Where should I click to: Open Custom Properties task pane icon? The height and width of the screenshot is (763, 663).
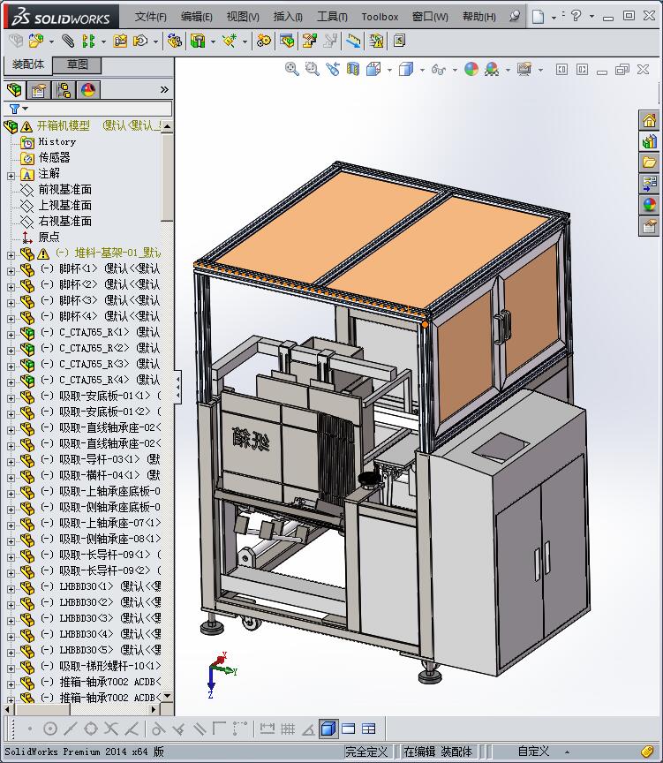click(649, 226)
